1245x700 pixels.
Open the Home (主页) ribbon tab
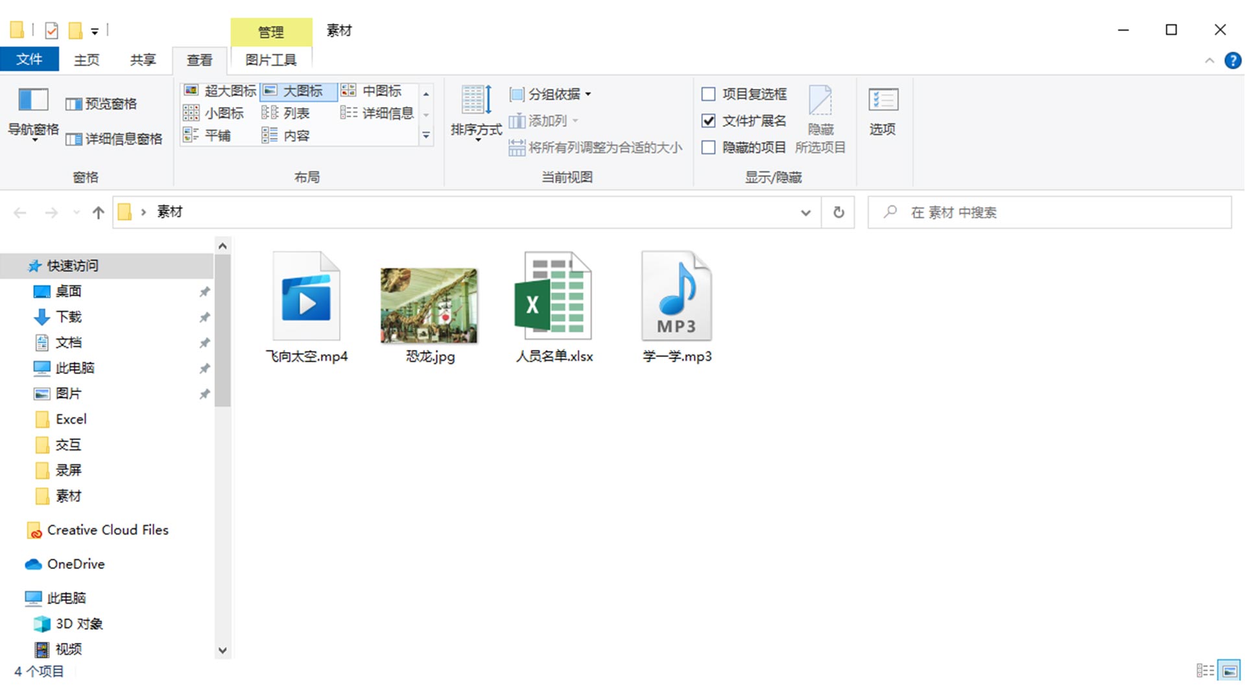pyautogui.click(x=86, y=60)
